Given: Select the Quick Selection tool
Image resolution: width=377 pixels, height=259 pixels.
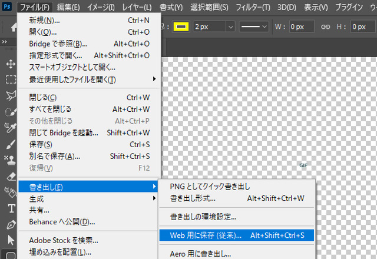Looking at the screenshot, I should (11, 112).
